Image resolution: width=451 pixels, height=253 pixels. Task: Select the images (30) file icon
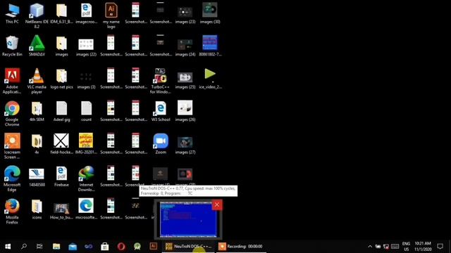pos(210,13)
